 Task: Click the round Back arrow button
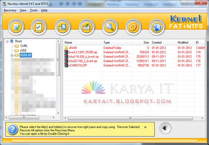[x=165, y=128]
